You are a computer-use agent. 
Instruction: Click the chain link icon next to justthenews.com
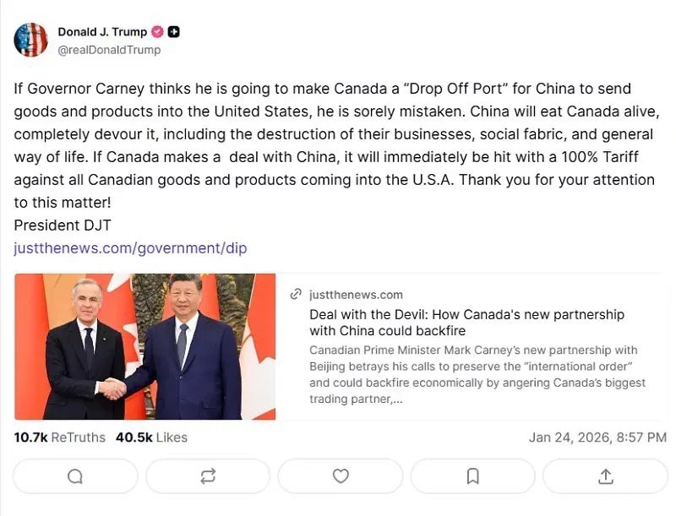pyautogui.click(x=295, y=295)
